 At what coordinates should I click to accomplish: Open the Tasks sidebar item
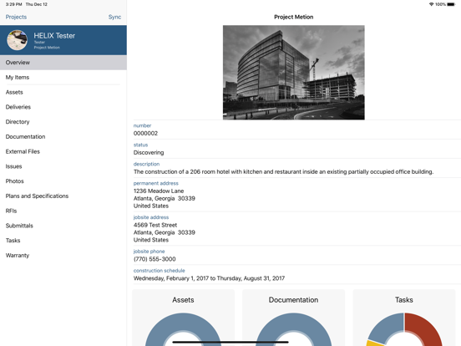(x=63, y=241)
